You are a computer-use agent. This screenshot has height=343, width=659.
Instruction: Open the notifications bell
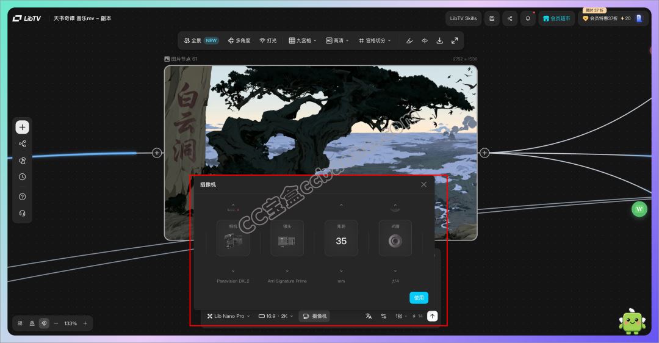pos(528,18)
